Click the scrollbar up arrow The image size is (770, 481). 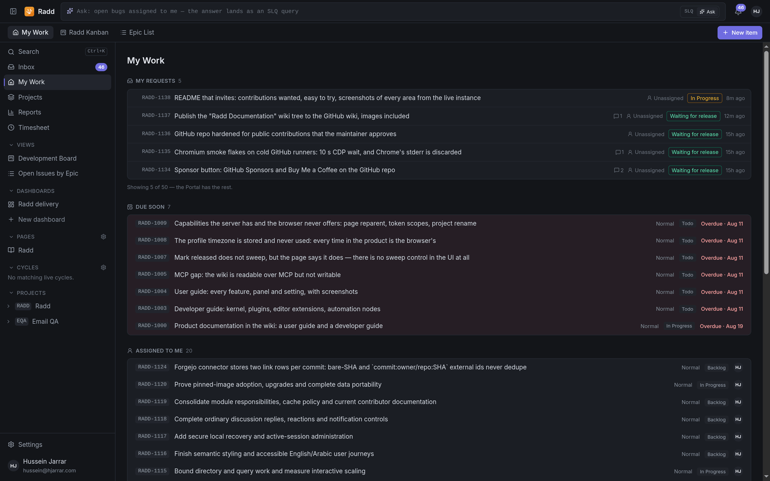[766, 47]
